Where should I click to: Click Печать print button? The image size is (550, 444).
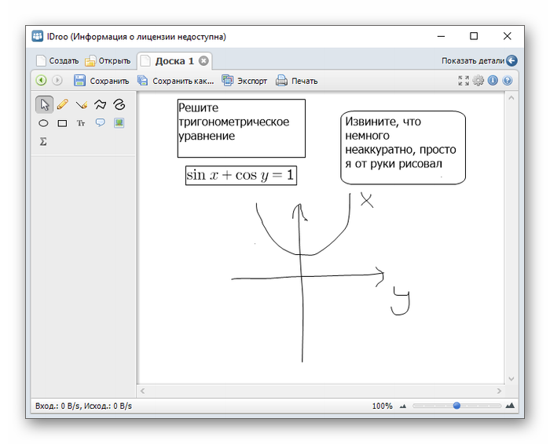(297, 81)
